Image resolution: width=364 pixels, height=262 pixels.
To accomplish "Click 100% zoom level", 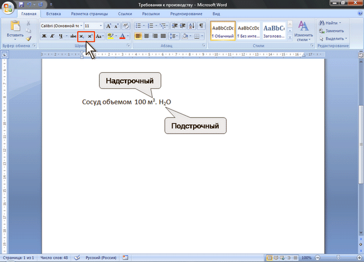I will (x=306, y=257).
